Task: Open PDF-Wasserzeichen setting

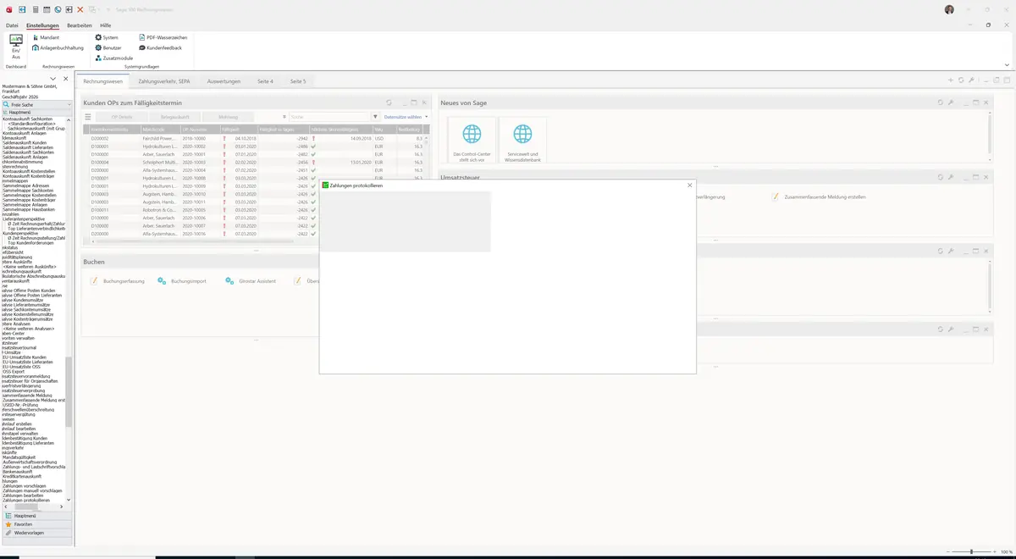Action: click(x=163, y=38)
